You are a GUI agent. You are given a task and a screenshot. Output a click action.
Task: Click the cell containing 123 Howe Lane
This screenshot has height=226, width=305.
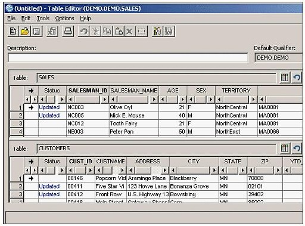tap(148, 186)
